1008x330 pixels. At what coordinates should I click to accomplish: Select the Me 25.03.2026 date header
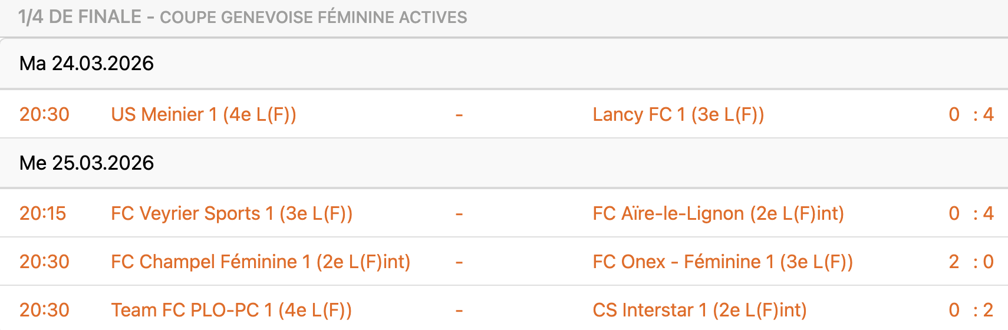pos(87,163)
